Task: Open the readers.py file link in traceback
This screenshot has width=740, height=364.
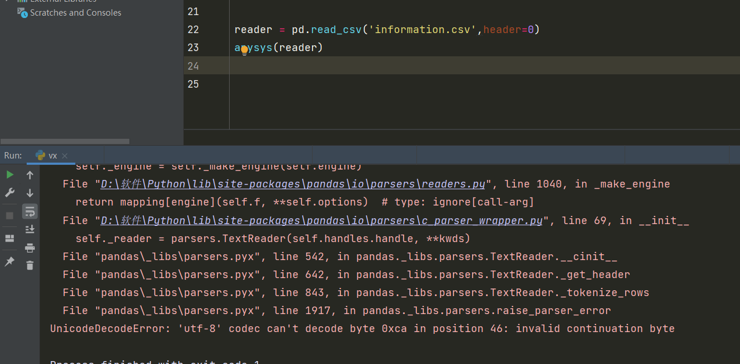Action: point(293,184)
